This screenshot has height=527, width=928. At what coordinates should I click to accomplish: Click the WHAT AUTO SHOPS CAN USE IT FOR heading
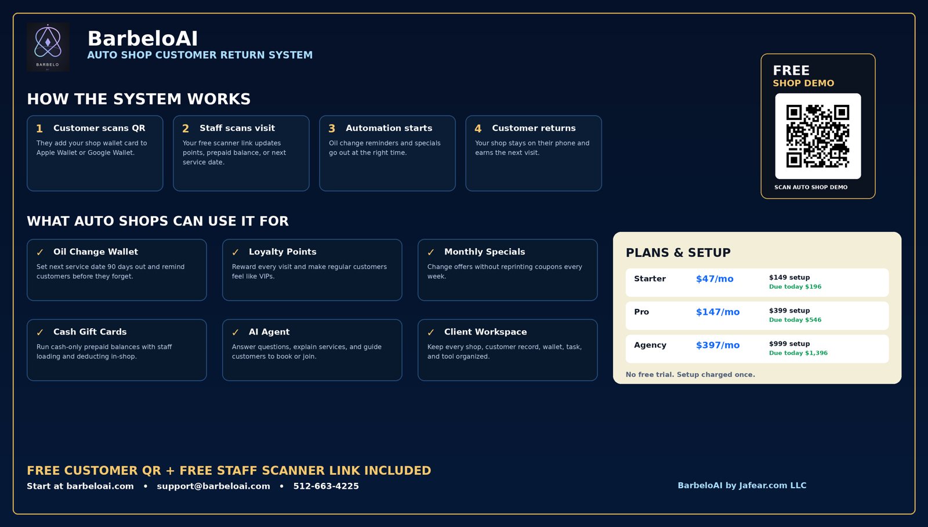click(158, 221)
